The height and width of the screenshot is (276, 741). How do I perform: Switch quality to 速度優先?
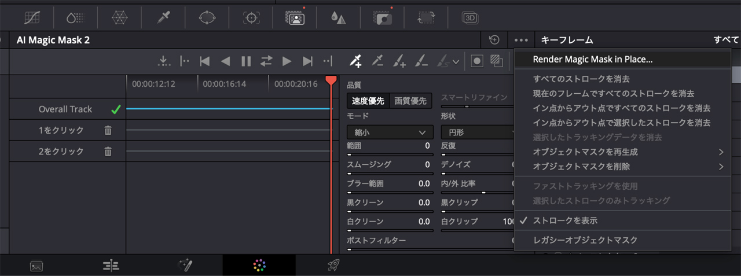pyautogui.click(x=368, y=101)
